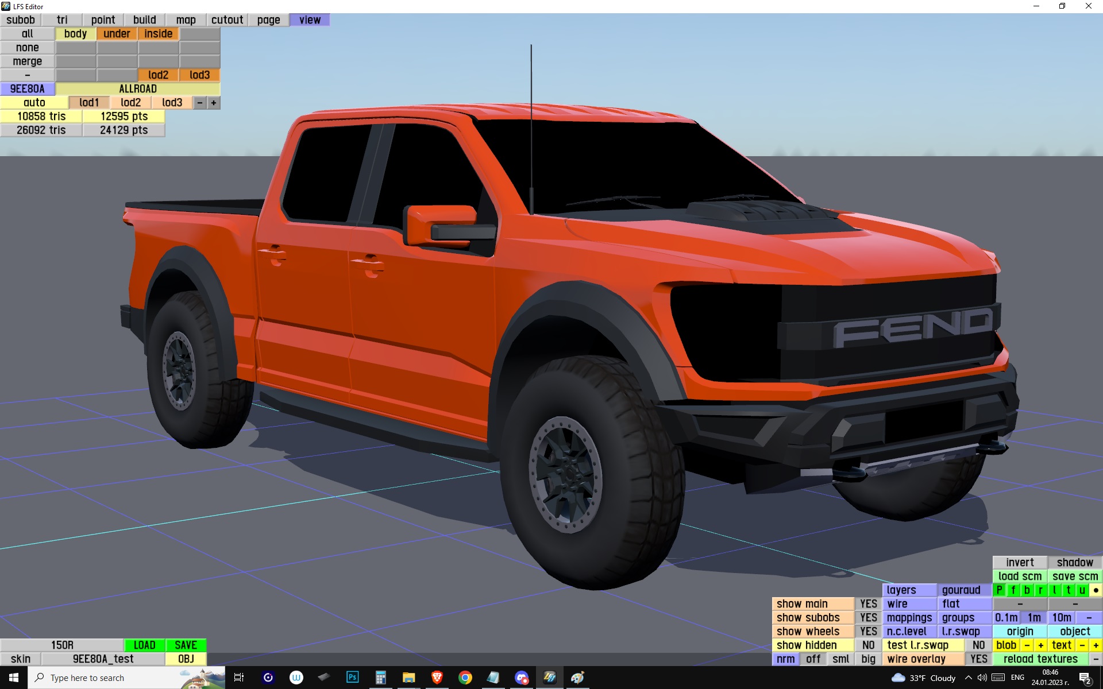This screenshot has height=689, width=1103.
Task: Open the cutout tab
Action: coord(227,20)
